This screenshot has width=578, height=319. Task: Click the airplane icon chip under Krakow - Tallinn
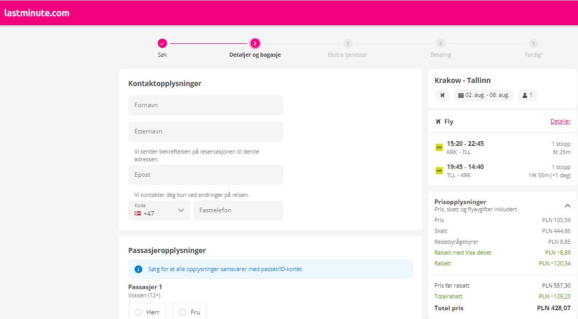point(442,95)
